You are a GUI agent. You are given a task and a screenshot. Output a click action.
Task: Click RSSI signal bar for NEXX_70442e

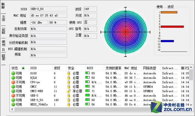point(87,104)
